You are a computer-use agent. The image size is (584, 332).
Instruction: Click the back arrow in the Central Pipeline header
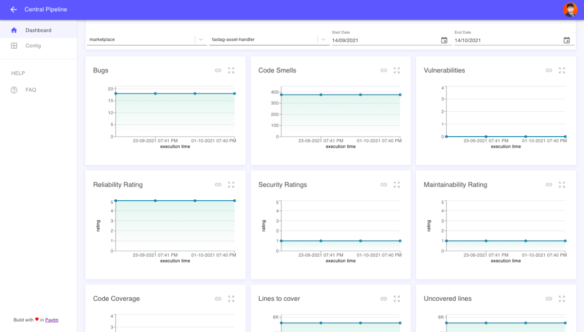click(13, 9)
